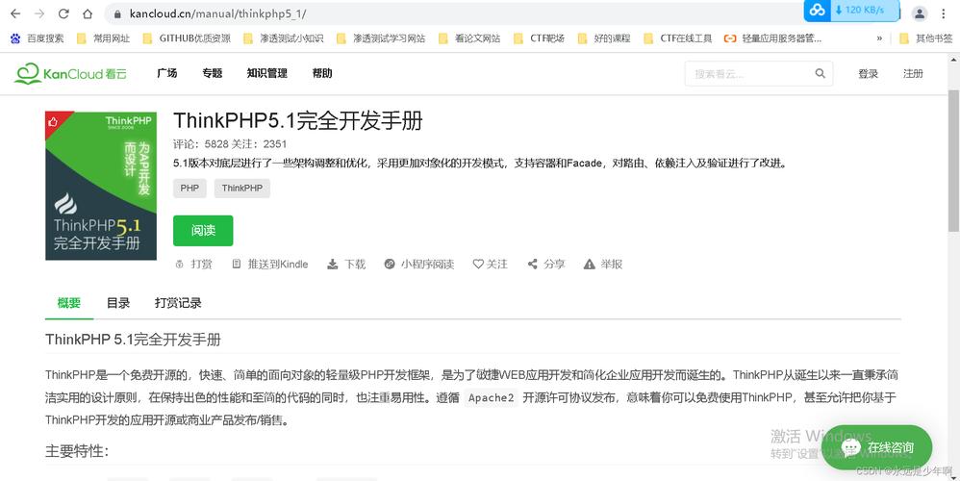Switch to the 打赏记录 tab
The width and height of the screenshot is (960, 481).
coord(178,302)
